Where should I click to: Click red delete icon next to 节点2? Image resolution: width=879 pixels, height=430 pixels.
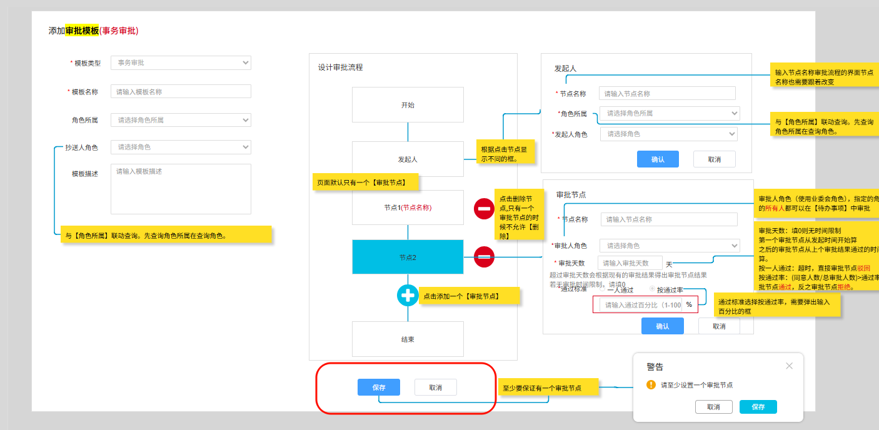[x=484, y=256]
